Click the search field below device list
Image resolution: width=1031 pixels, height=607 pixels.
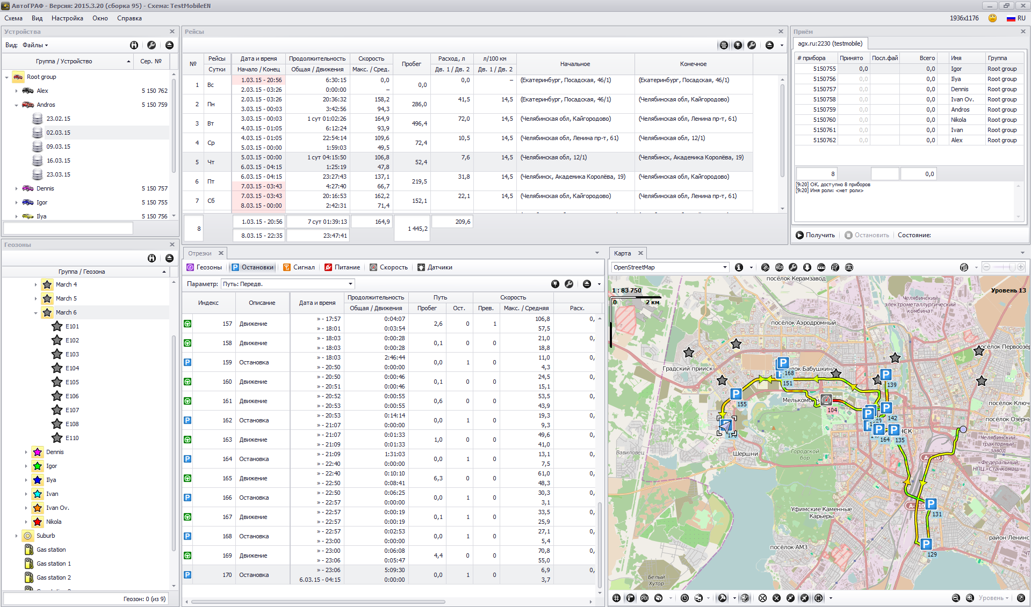[x=68, y=228]
